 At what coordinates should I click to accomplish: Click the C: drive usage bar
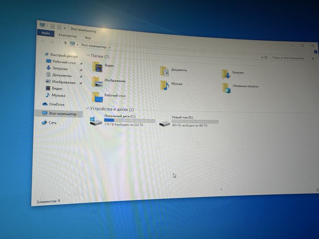click(129, 121)
